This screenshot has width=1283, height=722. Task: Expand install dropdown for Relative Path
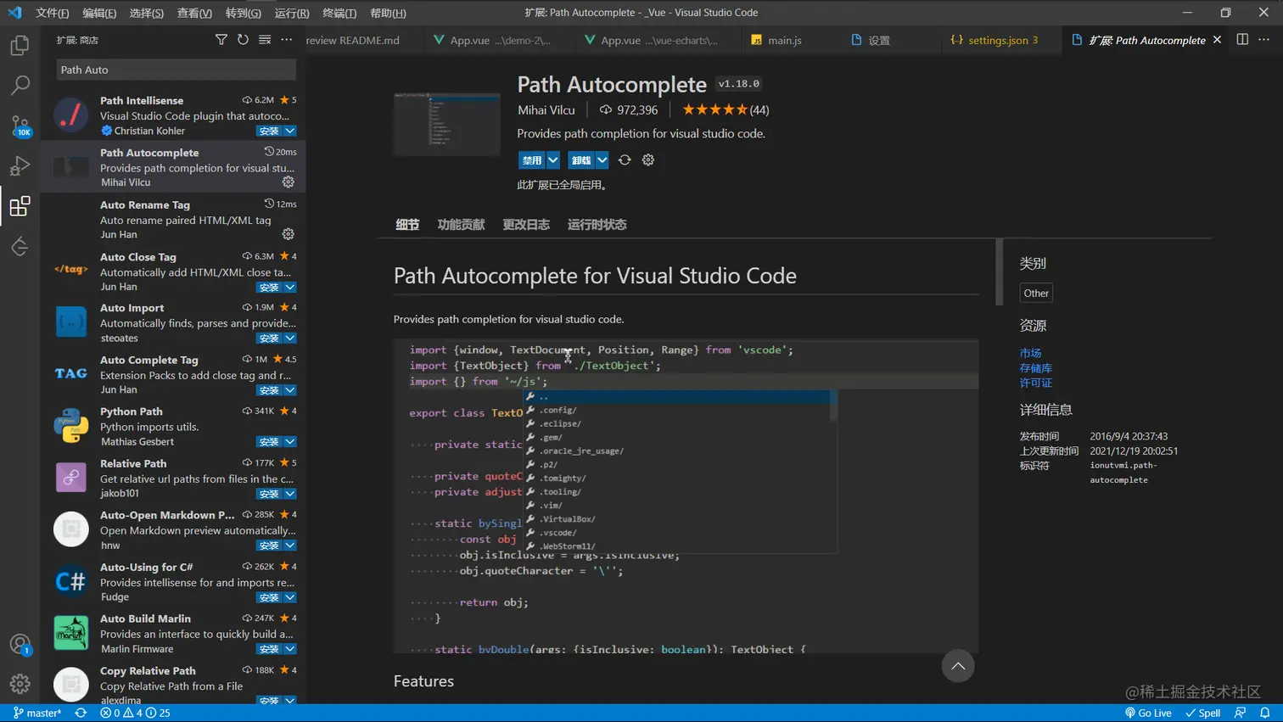point(290,494)
